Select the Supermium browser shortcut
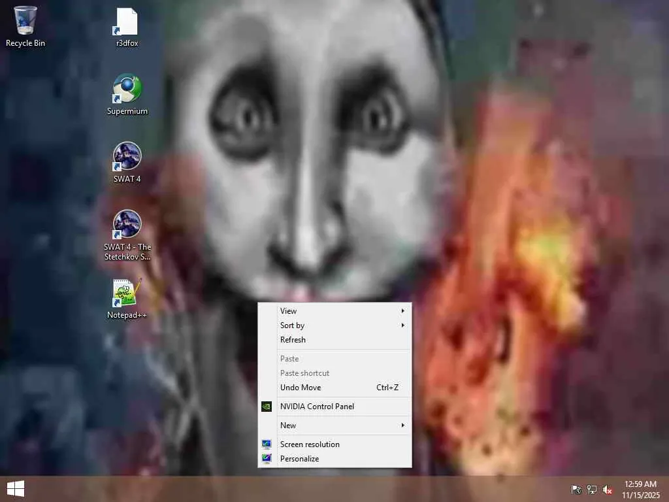This screenshot has height=502, width=669. point(127,94)
